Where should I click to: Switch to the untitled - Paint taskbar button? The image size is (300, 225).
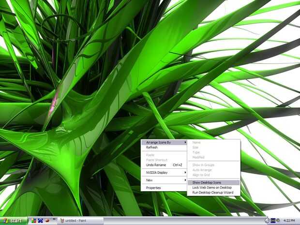pos(80,221)
